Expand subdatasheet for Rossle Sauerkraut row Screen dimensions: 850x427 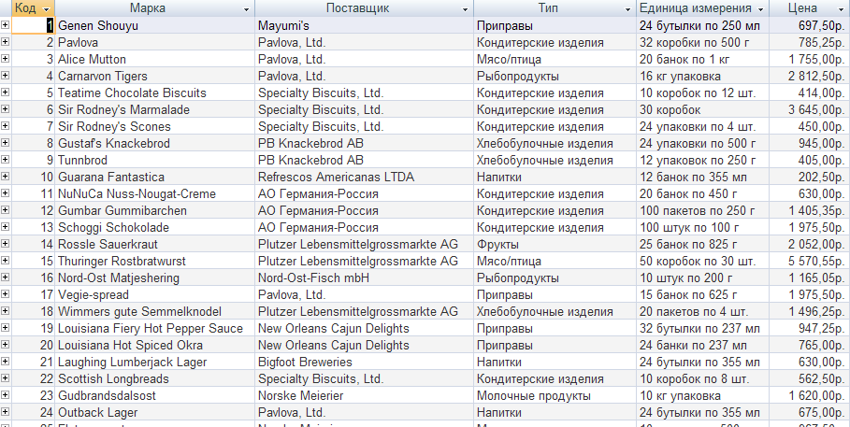[x=6, y=243]
